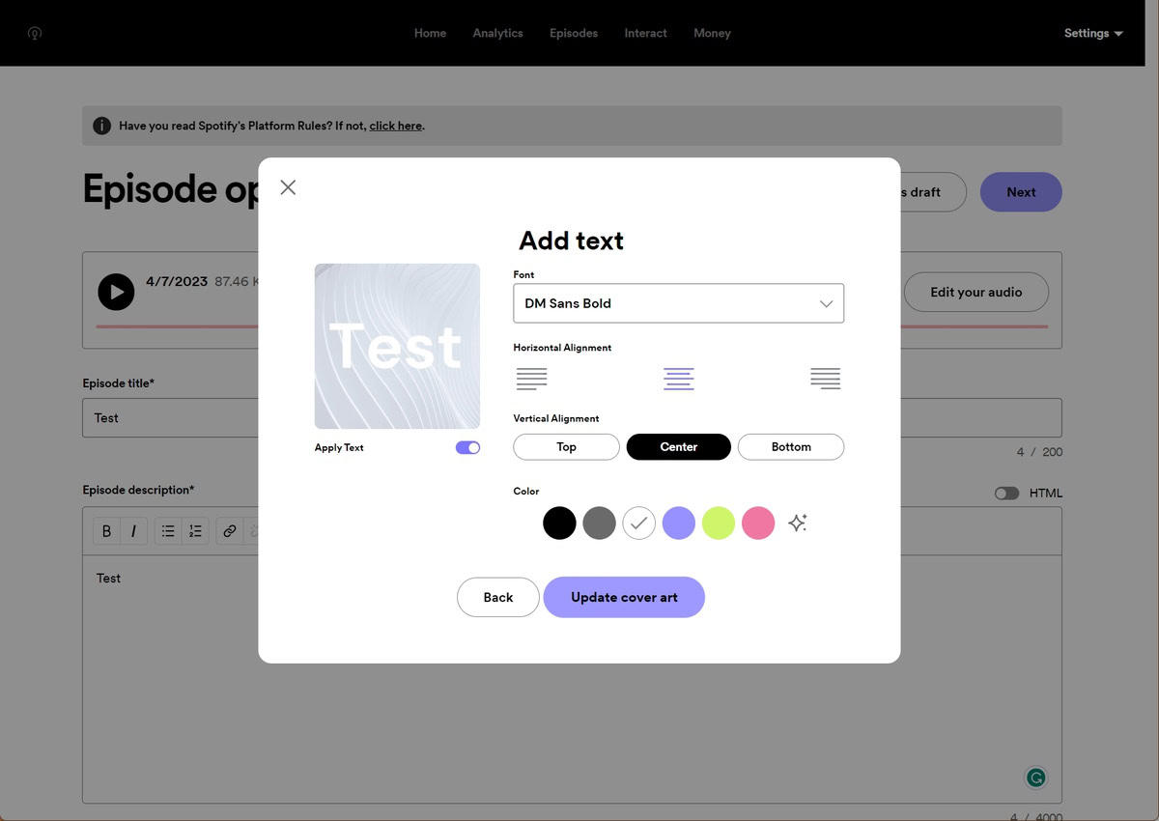Save episode as draft

[933, 192]
